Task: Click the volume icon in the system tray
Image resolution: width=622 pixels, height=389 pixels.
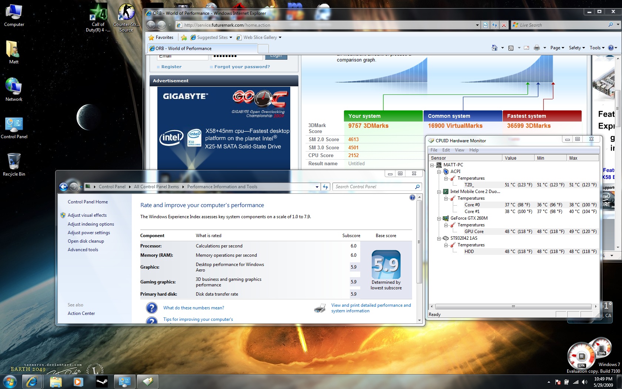Action: click(585, 382)
